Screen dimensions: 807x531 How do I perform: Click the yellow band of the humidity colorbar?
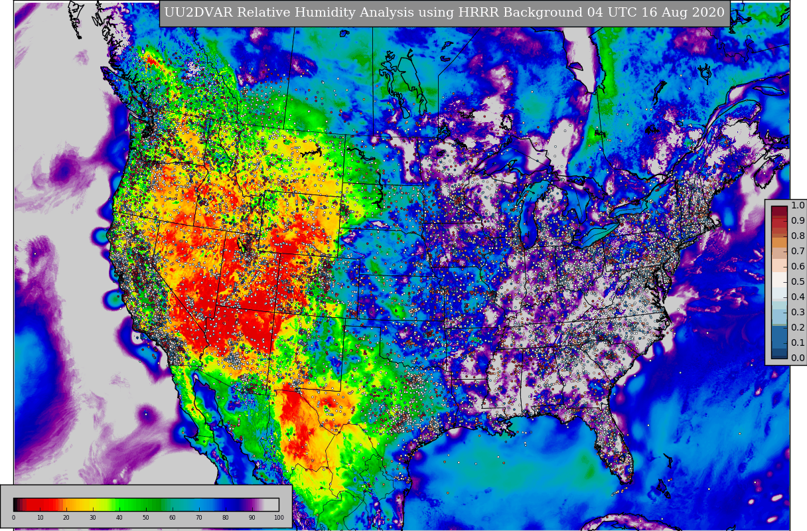(x=92, y=504)
